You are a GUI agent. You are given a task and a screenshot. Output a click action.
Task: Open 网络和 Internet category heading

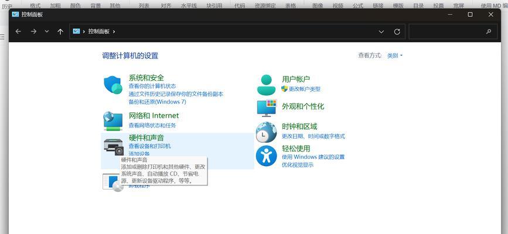point(154,116)
